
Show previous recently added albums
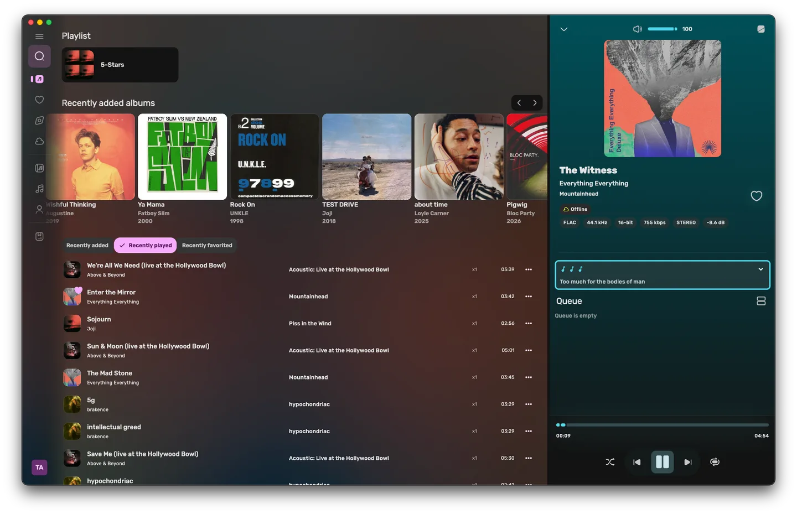pyautogui.click(x=519, y=103)
